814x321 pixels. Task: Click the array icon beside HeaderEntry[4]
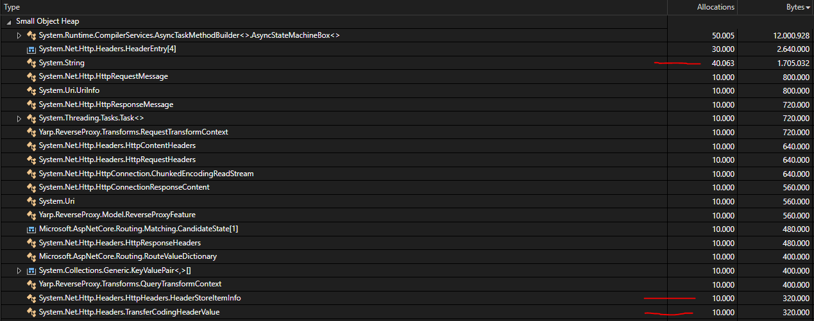[31, 49]
